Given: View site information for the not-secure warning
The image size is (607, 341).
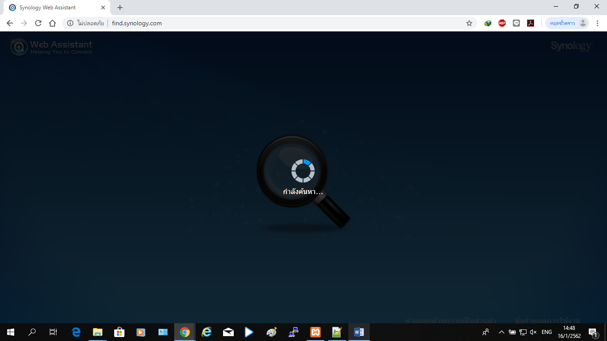Looking at the screenshot, I should pyautogui.click(x=70, y=23).
